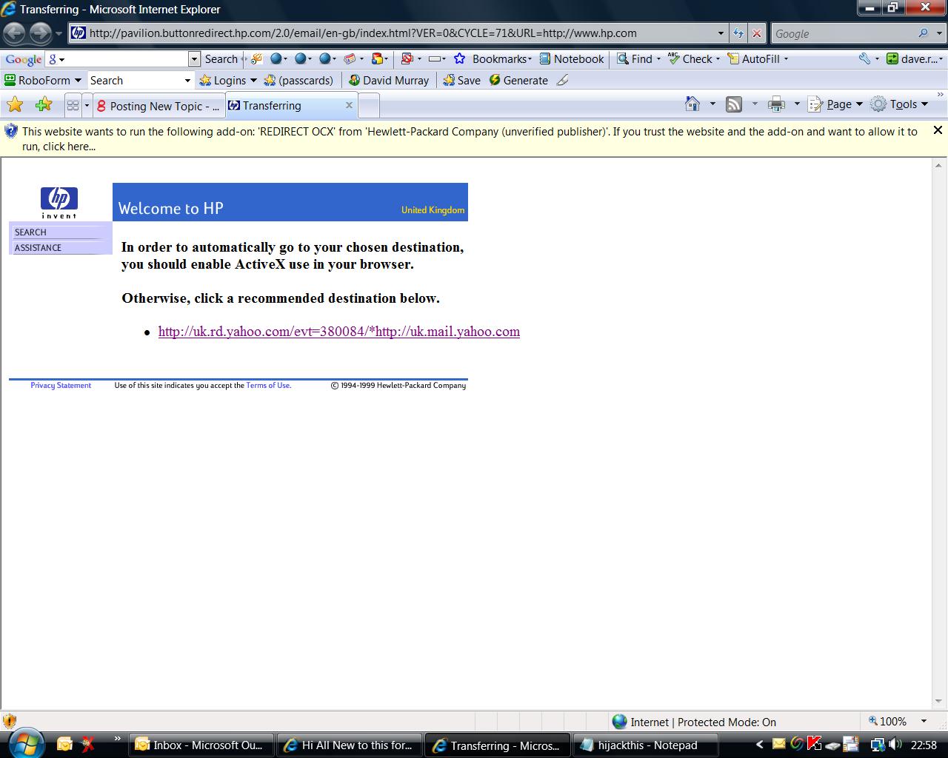Click the RSS Feeds icon
Viewport: 948px width, 758px height.
point(734,104)
